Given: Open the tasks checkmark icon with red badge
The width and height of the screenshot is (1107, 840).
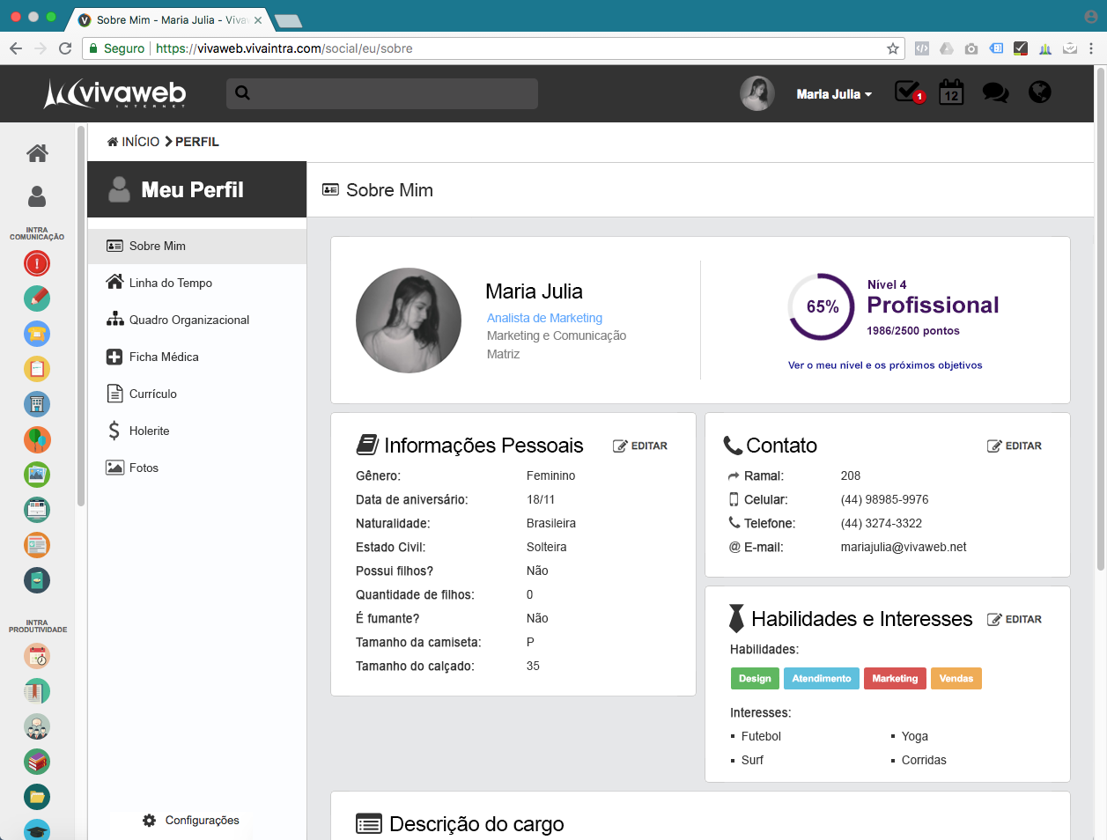Looking at the screenshot, I should click(x=908, y=92).
